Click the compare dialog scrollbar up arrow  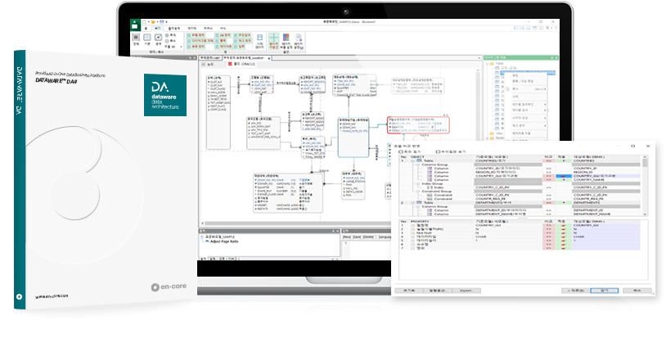click(646, 157)
